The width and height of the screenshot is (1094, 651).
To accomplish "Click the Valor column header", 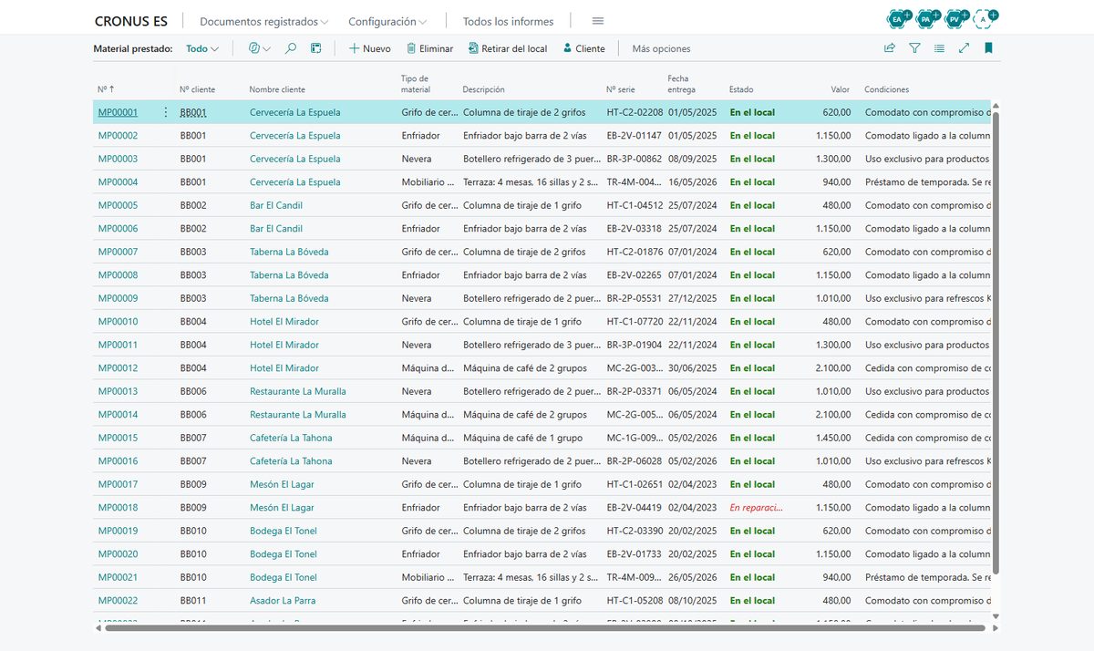I will pyautogui.click(x=841, y=89).
